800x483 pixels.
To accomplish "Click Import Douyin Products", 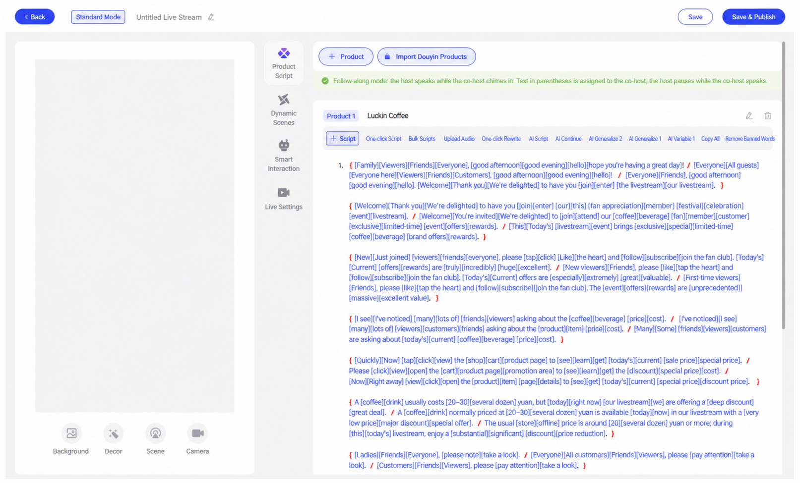I will click(x=426, y=56).
